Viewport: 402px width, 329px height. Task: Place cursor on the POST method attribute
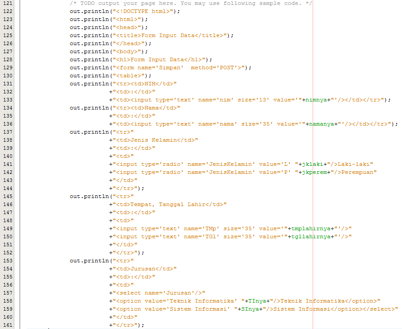(229, 67)
